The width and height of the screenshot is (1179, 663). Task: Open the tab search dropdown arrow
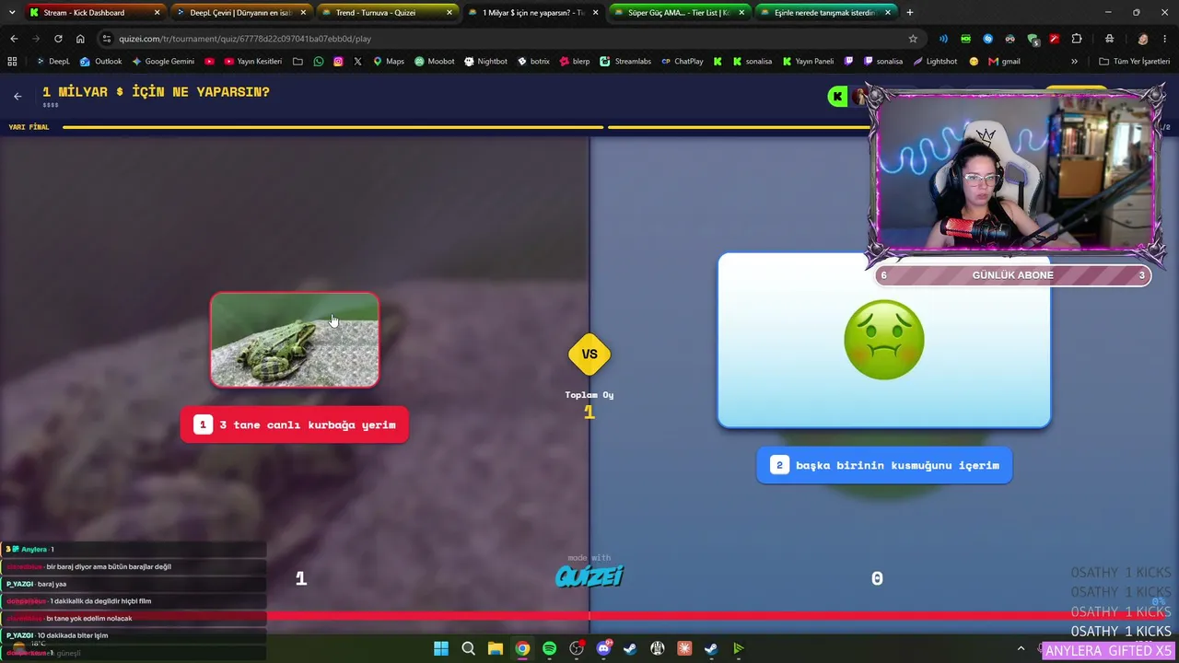12,13
